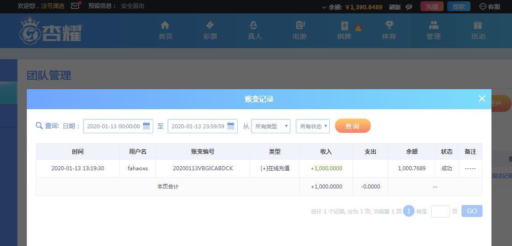
Task: Click the 用户名 column header
Action: click(x=138, y=152)
